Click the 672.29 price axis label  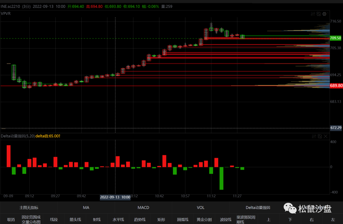(x=336, y=128)
